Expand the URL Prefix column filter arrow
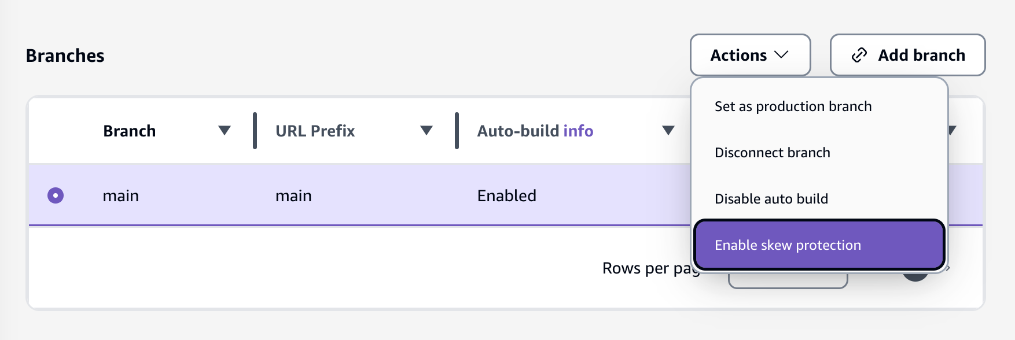Image resolution: width=1015 pixels, height=340 pixels. tap(427, 131)
